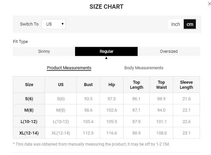Click the Size column header
The height and width of the screenshot is (155, 211).
coord(29,85)
